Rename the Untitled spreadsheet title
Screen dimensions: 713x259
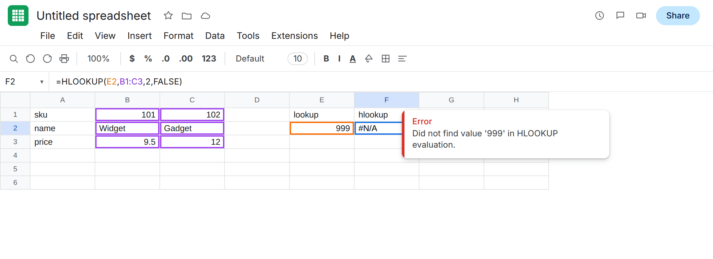(94, 16)
